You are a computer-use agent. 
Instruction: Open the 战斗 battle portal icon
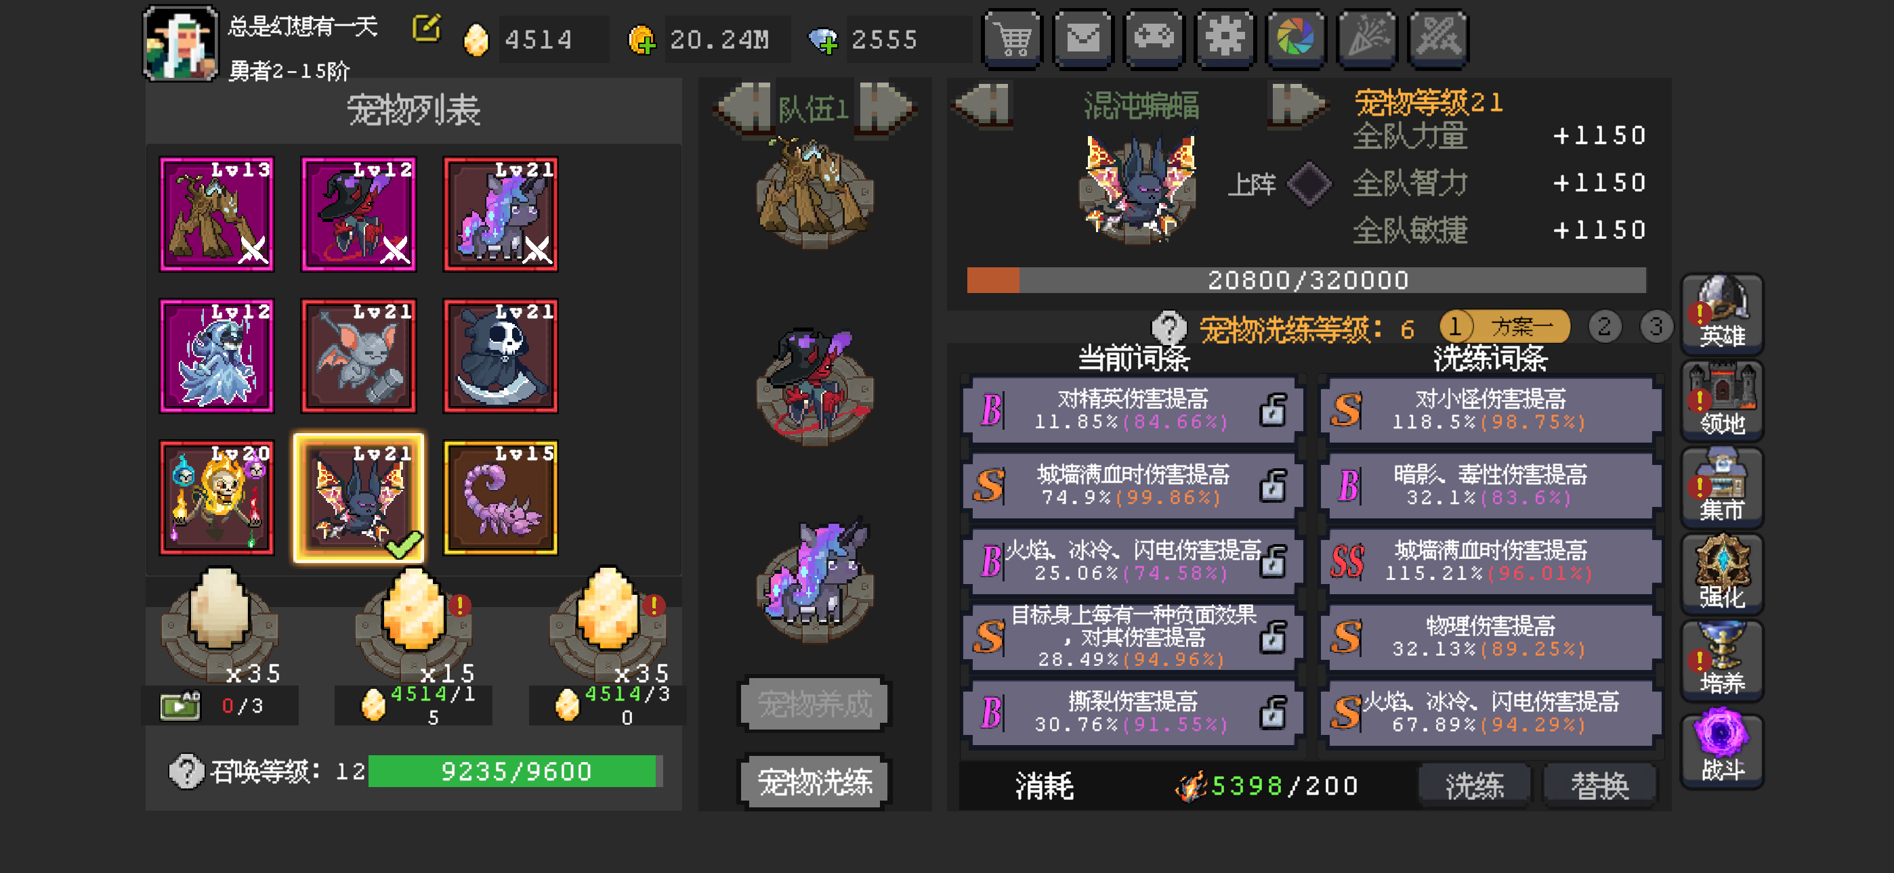1722,748
